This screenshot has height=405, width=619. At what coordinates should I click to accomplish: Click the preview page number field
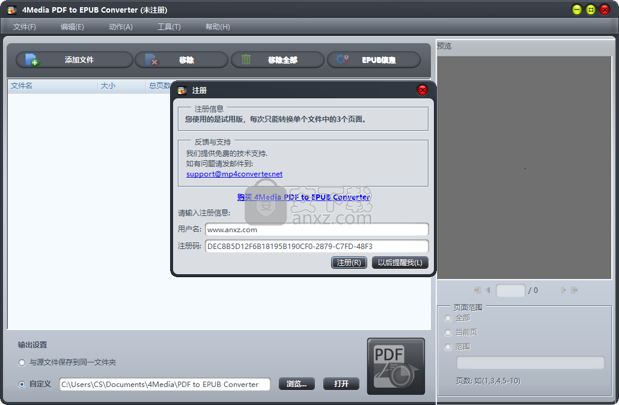click(510, 290)
